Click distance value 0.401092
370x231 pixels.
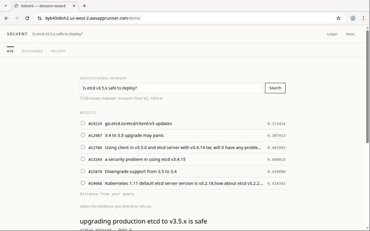[276, 148]
